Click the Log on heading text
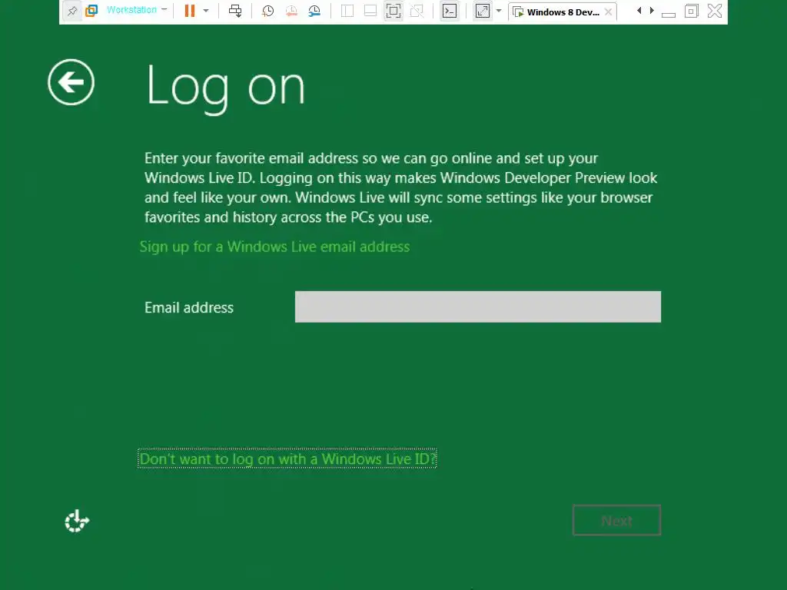 [x=225, y=88]
